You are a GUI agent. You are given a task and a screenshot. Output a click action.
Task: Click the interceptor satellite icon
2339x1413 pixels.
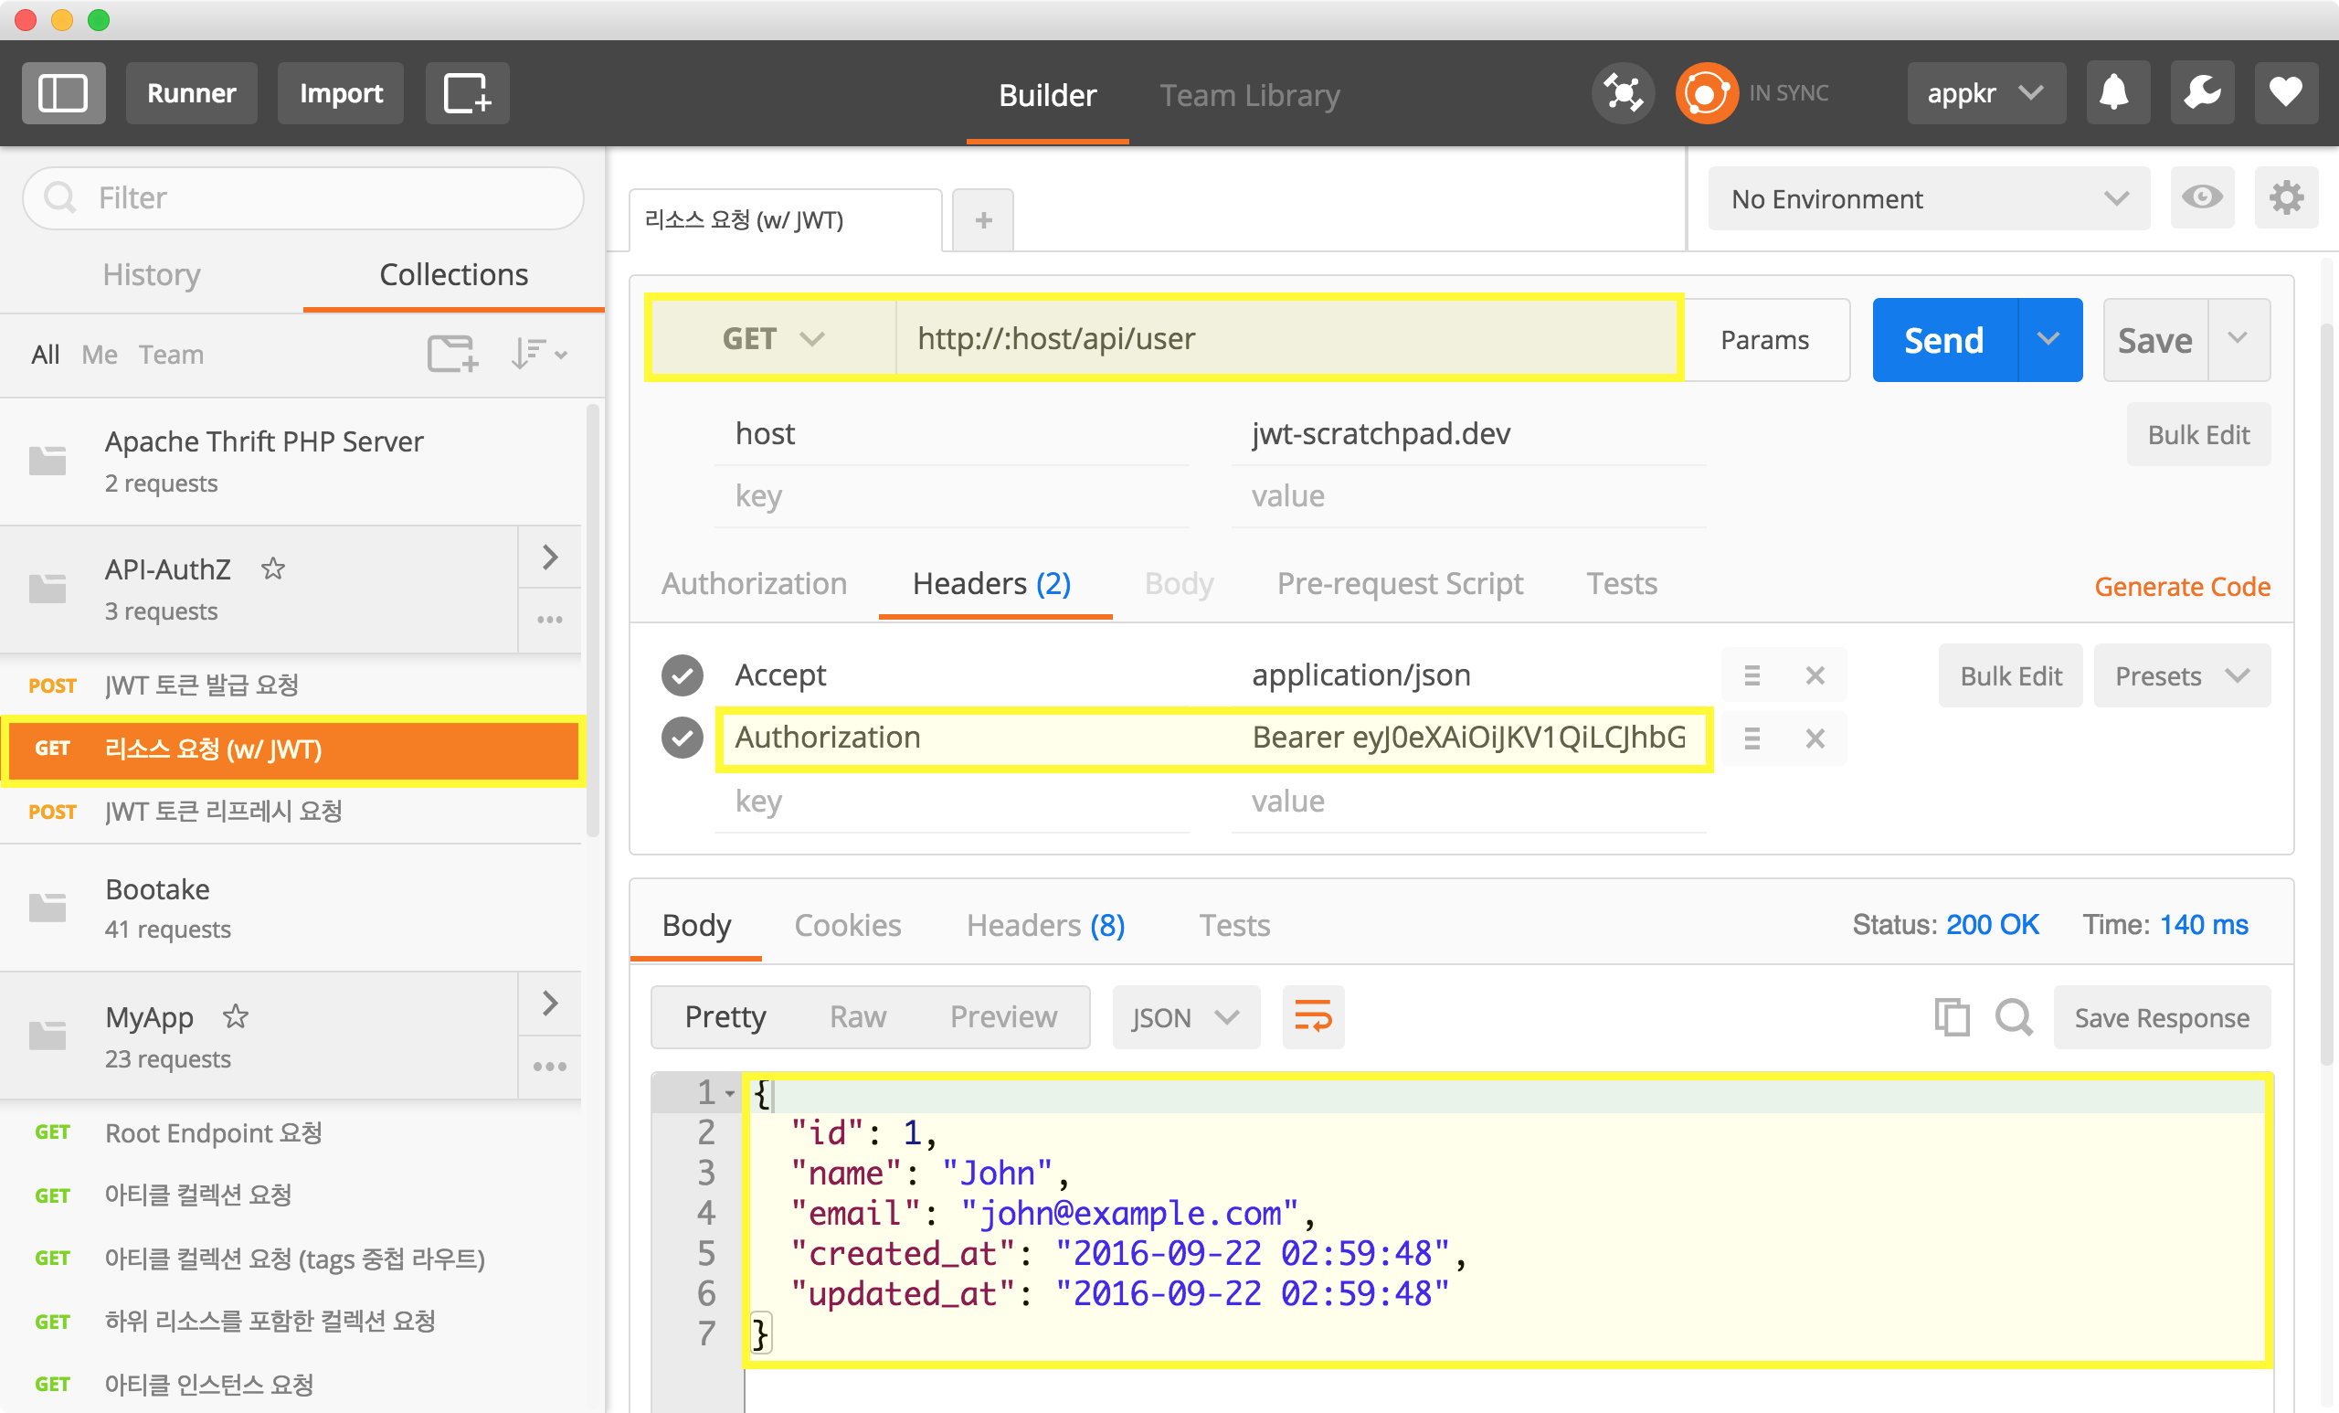tap(1623, 93)
